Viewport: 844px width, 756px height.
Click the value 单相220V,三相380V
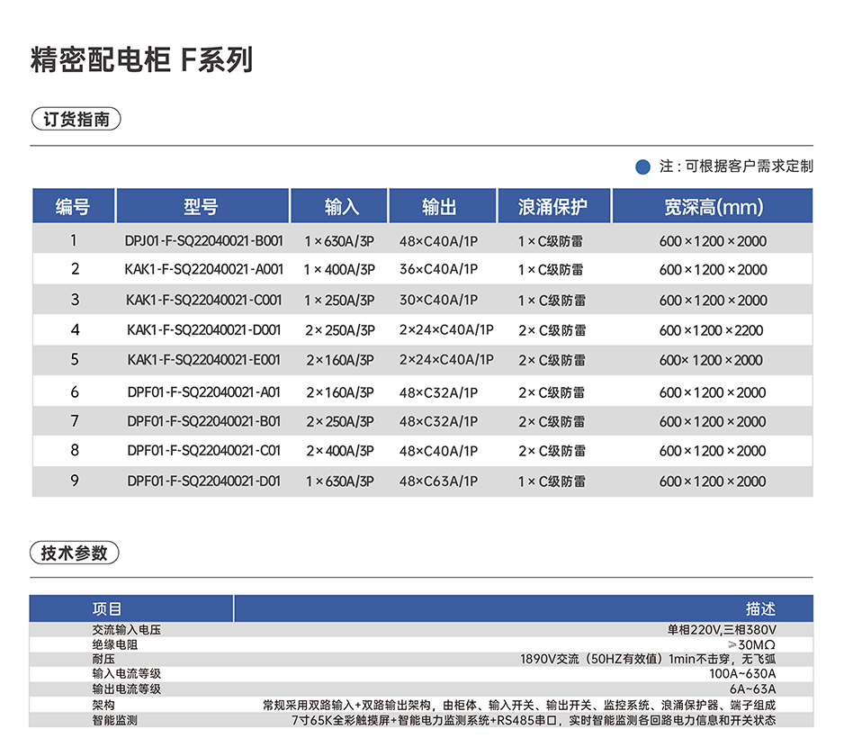click(722, 629)
